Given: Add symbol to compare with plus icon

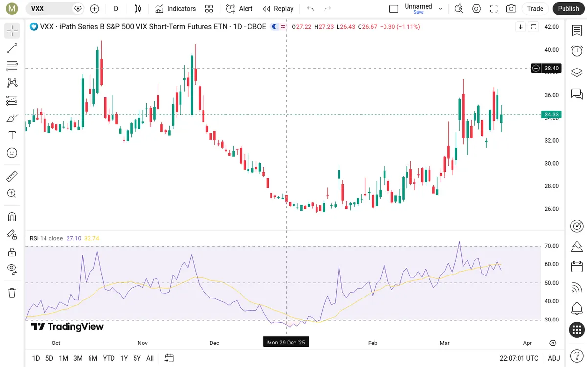Looking at the screenshot, I should (x=95, y=8).
